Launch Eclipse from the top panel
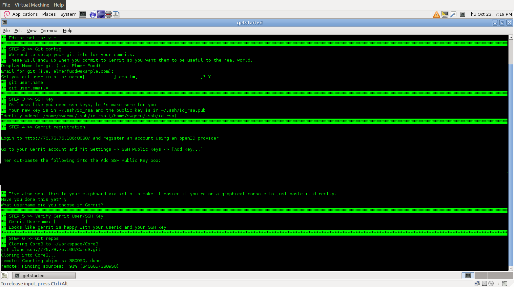This screenshot has width=514, height=287. tap(101, 14)
